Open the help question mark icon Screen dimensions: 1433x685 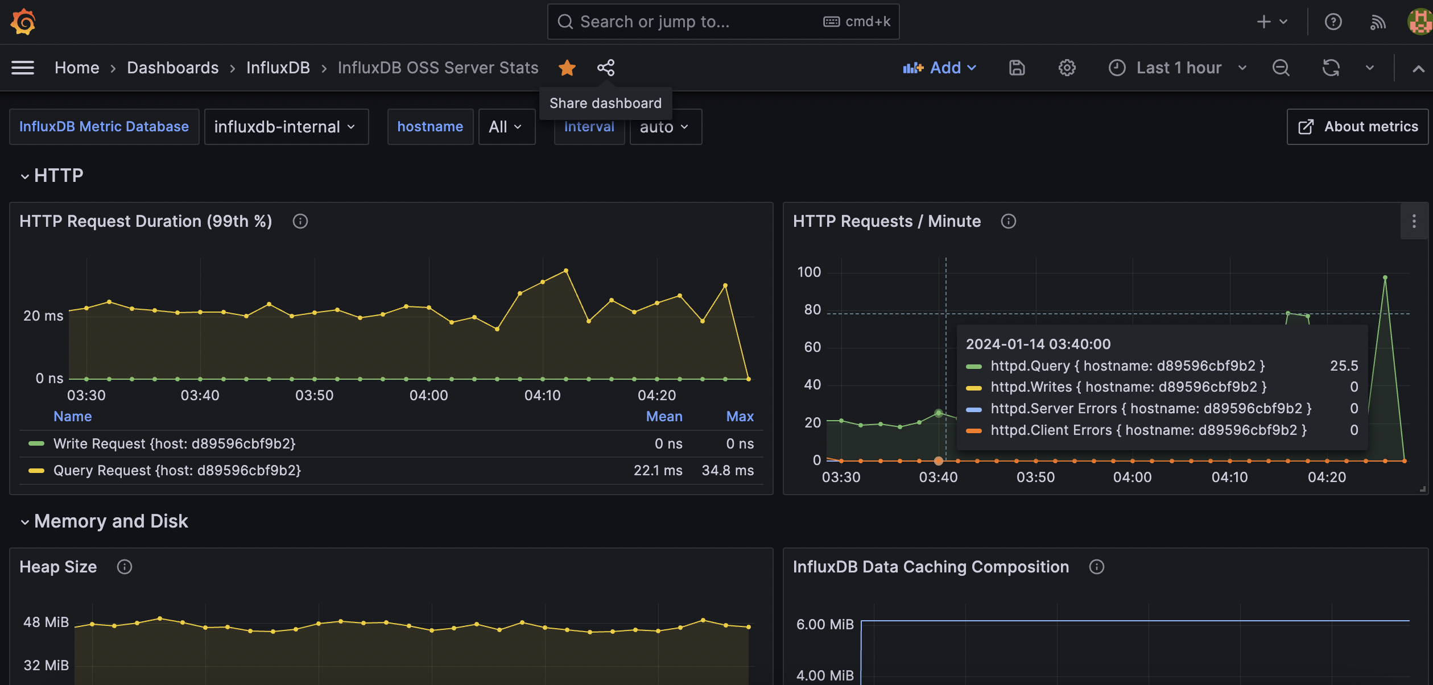(x=1333, y=22)
